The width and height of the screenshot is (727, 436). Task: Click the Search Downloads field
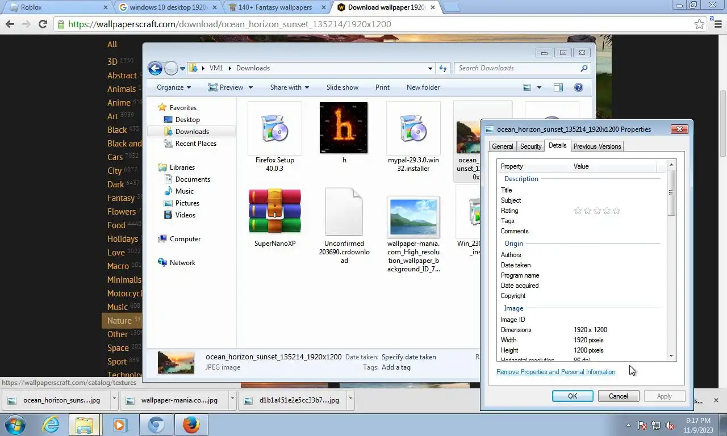(522, 68)
